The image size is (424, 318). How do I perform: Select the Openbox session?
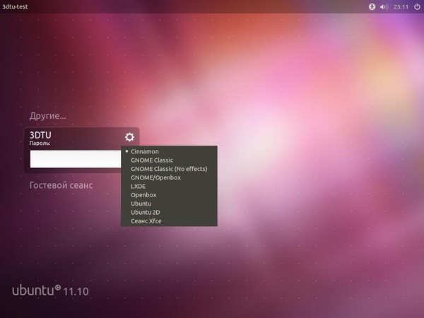pyautogui.click(x=143, y=195)
